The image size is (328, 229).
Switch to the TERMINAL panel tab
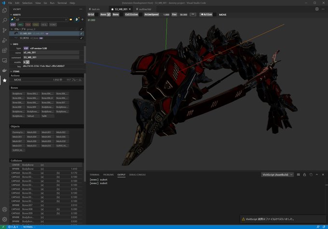click(95, 175)
